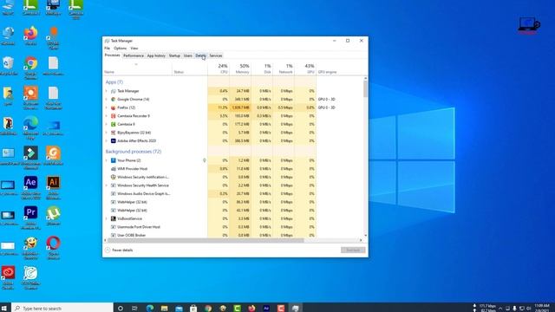Expand the Task Manager process row
Screen dimensions: 555x312
click(106, 91)
